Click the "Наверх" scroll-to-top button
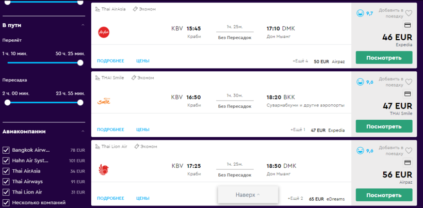This screenshot has height=208, width=423. click(248, 195)
